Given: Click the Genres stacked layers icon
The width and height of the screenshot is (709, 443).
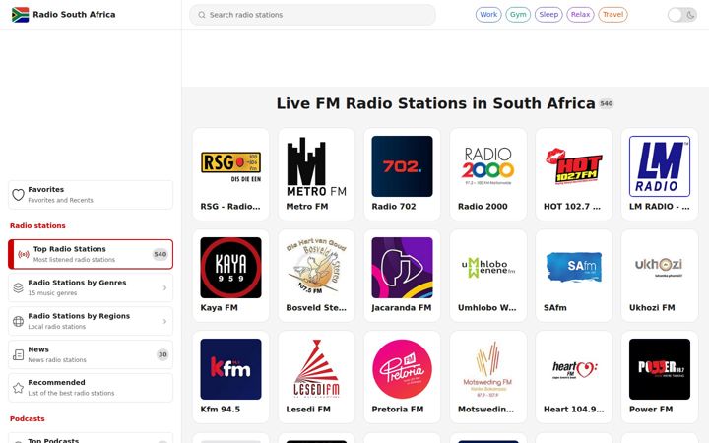Looking at the screenshot, I should pyautogui.click(x=18, y=287).
